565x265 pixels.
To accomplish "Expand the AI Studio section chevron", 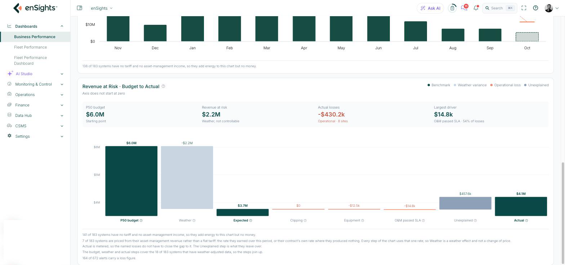I will tap(62, 74).
